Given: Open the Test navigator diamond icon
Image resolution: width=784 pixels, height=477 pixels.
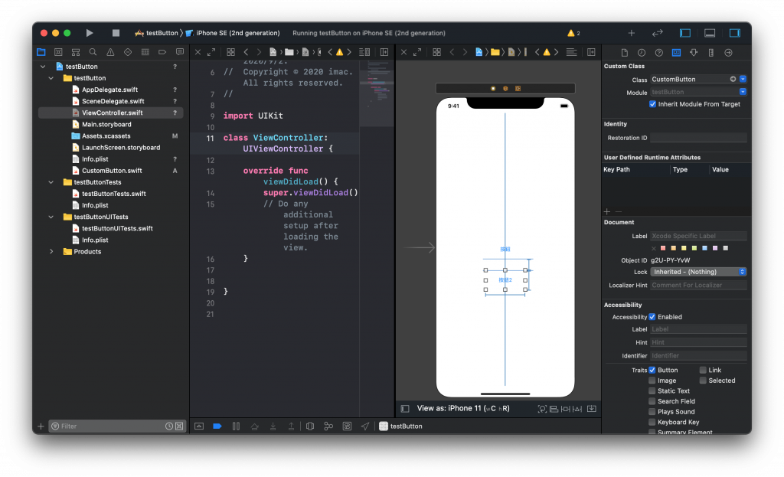Looking at the screenshot, I should (x=128, y=52).
